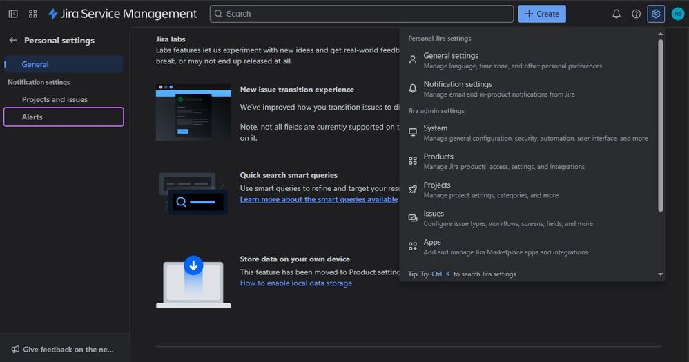Toggle the settings gear icon
Screen dimensions: 689x362
(656, 14)
